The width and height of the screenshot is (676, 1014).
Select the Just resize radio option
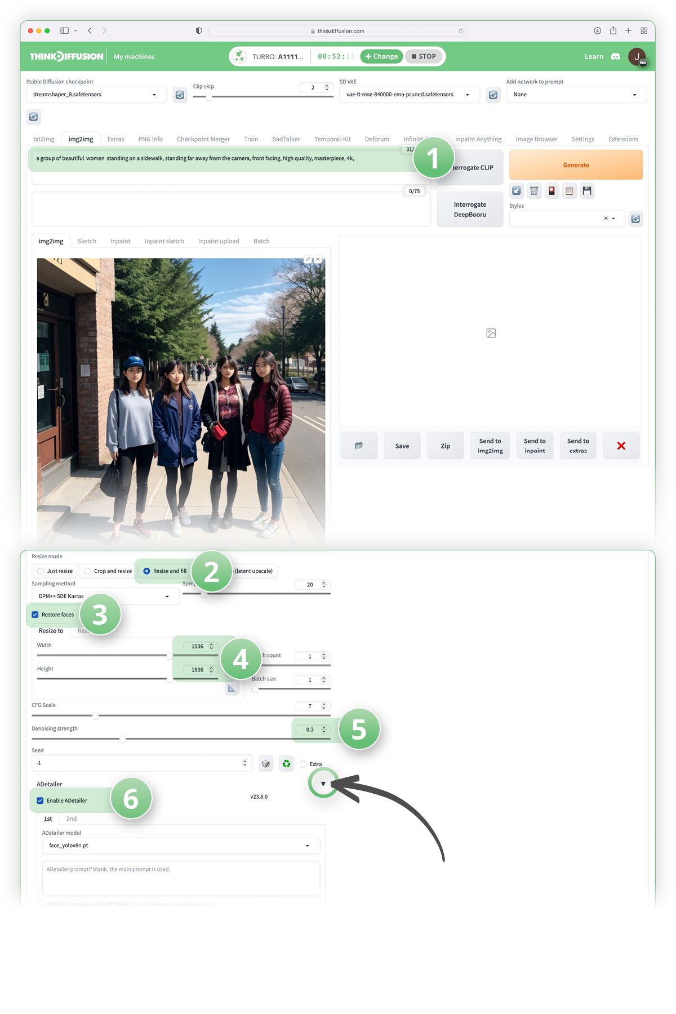pyautogui.click(x=55, y=571)
